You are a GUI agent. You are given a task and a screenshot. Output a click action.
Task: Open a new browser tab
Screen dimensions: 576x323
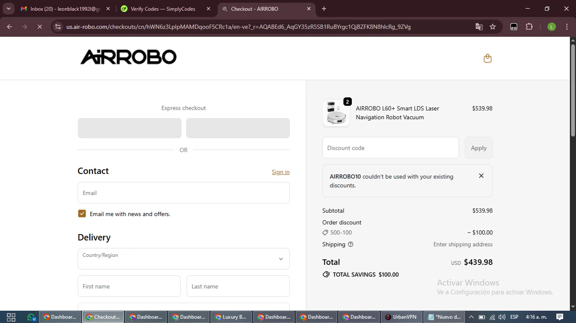click(x=324, y=9)
